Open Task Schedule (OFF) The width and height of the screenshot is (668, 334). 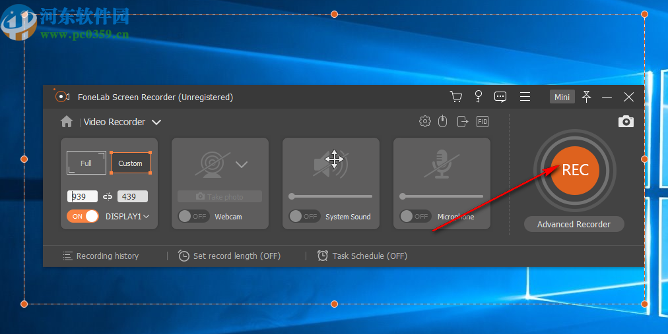[362, 256]
